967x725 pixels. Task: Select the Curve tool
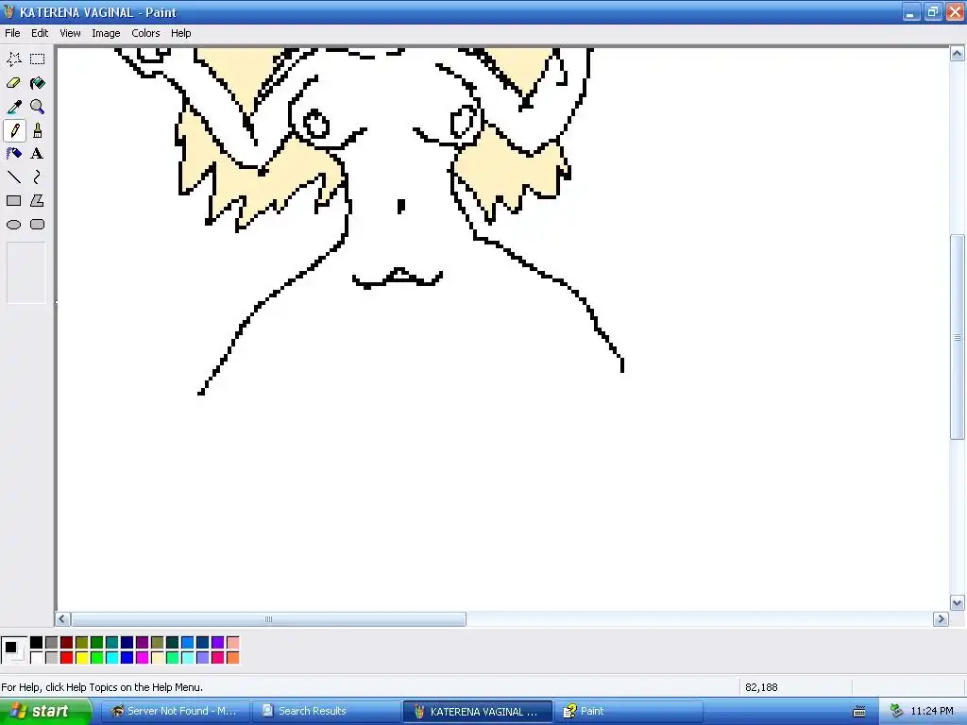coord(38,177)
